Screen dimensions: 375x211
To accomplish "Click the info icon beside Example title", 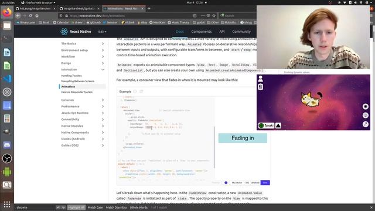I will [135, 91].
